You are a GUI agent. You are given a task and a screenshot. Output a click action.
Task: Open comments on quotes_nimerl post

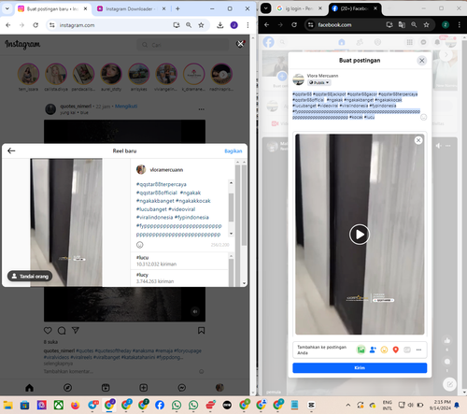62,331
